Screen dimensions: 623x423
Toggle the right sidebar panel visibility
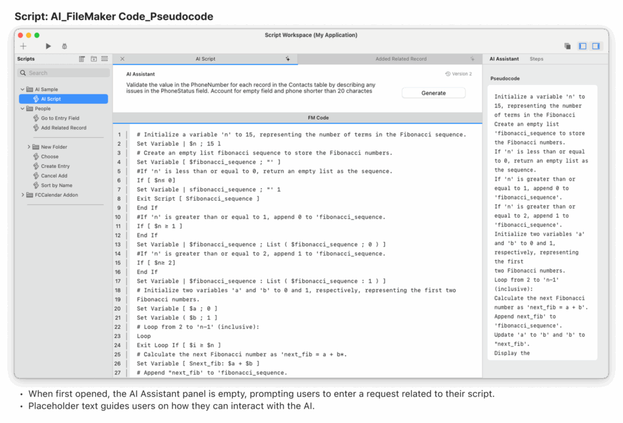596,46
